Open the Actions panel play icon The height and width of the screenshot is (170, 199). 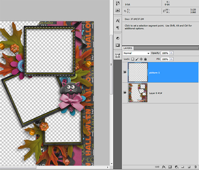118,10
